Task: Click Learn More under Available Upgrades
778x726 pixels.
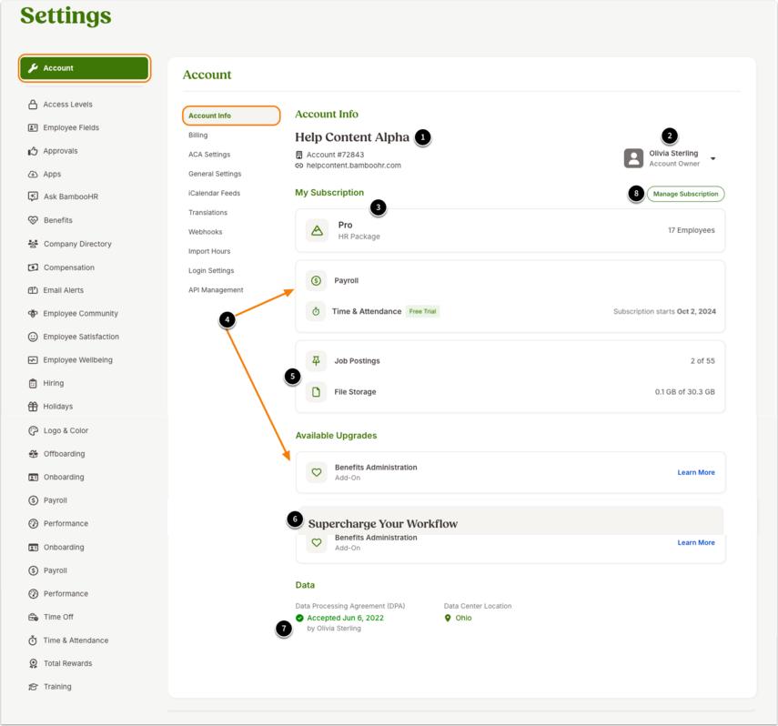Action: 696,472
